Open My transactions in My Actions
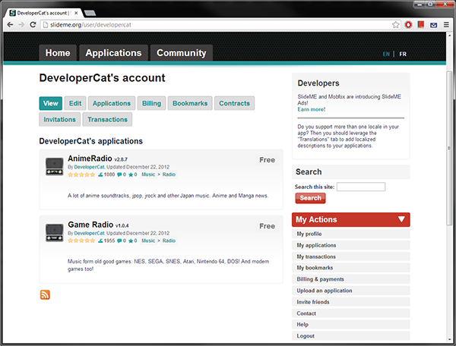The image size is (456, 346). pyautogui.click(x=350, y=256)
